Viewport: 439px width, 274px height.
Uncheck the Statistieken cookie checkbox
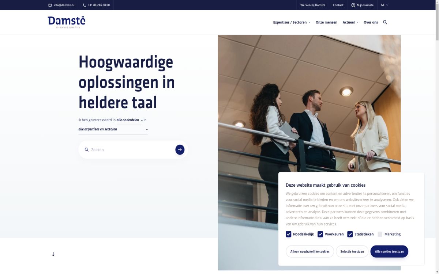[x=350, y=234]
